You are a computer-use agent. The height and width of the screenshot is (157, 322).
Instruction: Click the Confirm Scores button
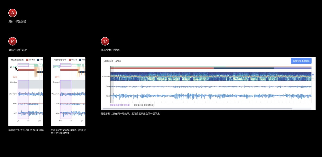301,61
